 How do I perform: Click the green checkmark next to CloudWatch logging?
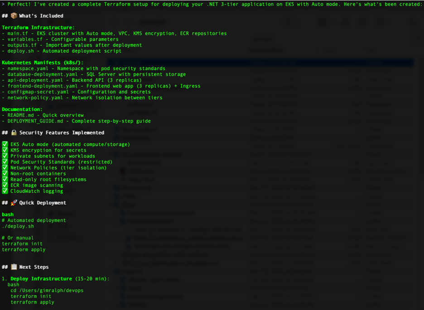[5, 191]
